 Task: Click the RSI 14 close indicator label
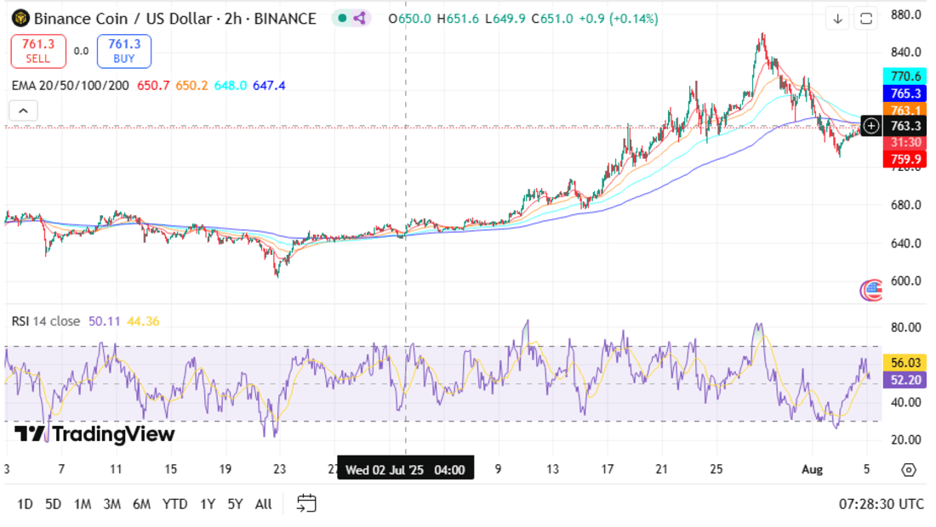tap(46, 321)
